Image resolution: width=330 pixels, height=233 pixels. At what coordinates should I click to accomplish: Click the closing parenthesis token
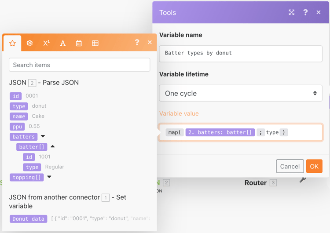point(284,132)
